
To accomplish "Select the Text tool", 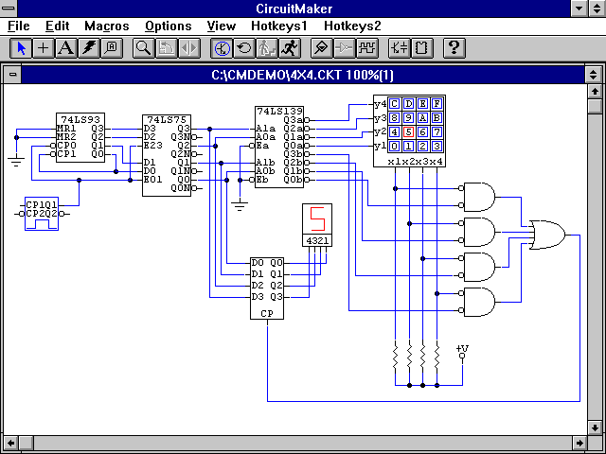I will (65, 46).
